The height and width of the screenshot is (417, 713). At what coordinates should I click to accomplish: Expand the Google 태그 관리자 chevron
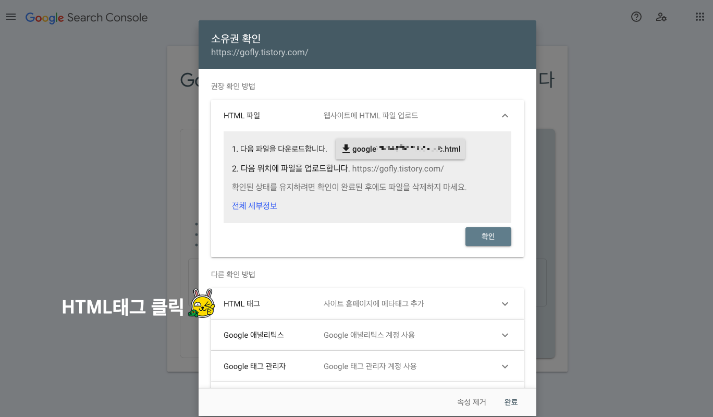pyautogui.click(x=505, y=366)
